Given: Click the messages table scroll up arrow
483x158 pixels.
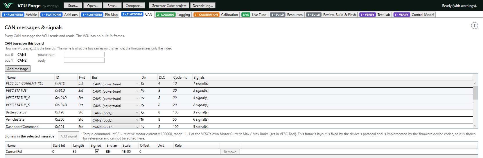Looking at the screenshot, I should 475,83.
